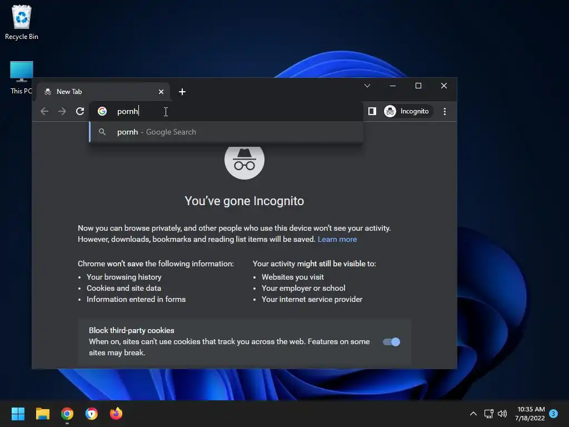Click the "You've gone Incognito" heading
Screen dimensions: 569x427
click(x=244, y=201)
